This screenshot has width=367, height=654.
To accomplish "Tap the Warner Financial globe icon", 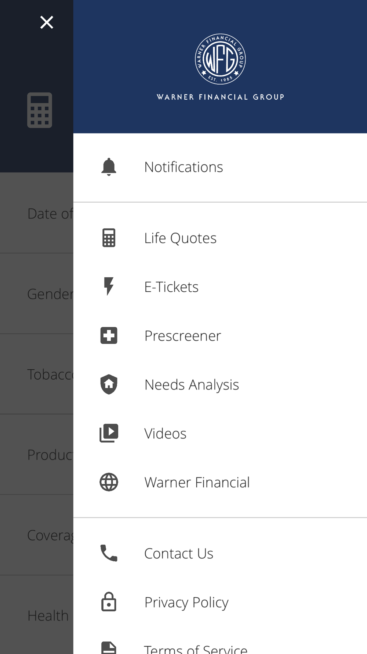I will point(109,482).
